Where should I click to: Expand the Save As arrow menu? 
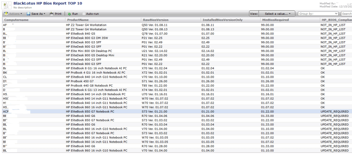pos(44,14)
